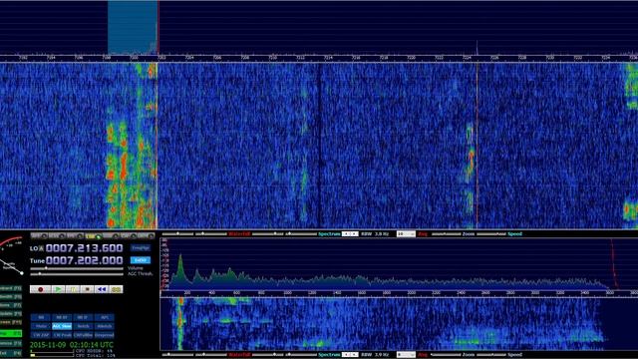Toggle the CW FullBw button
This screenshot has width=638, height=359.
tap(83, 335)
